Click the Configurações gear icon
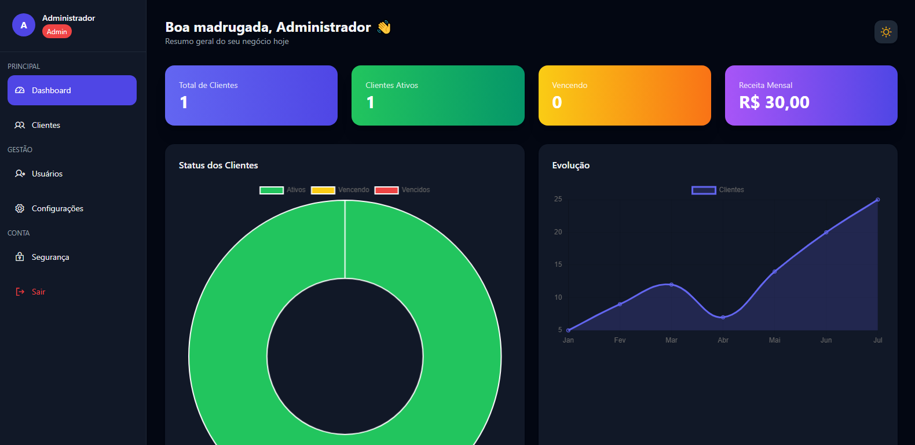This screenshot has width=915, height=445. pyautogui.click(x=20, y=208)
